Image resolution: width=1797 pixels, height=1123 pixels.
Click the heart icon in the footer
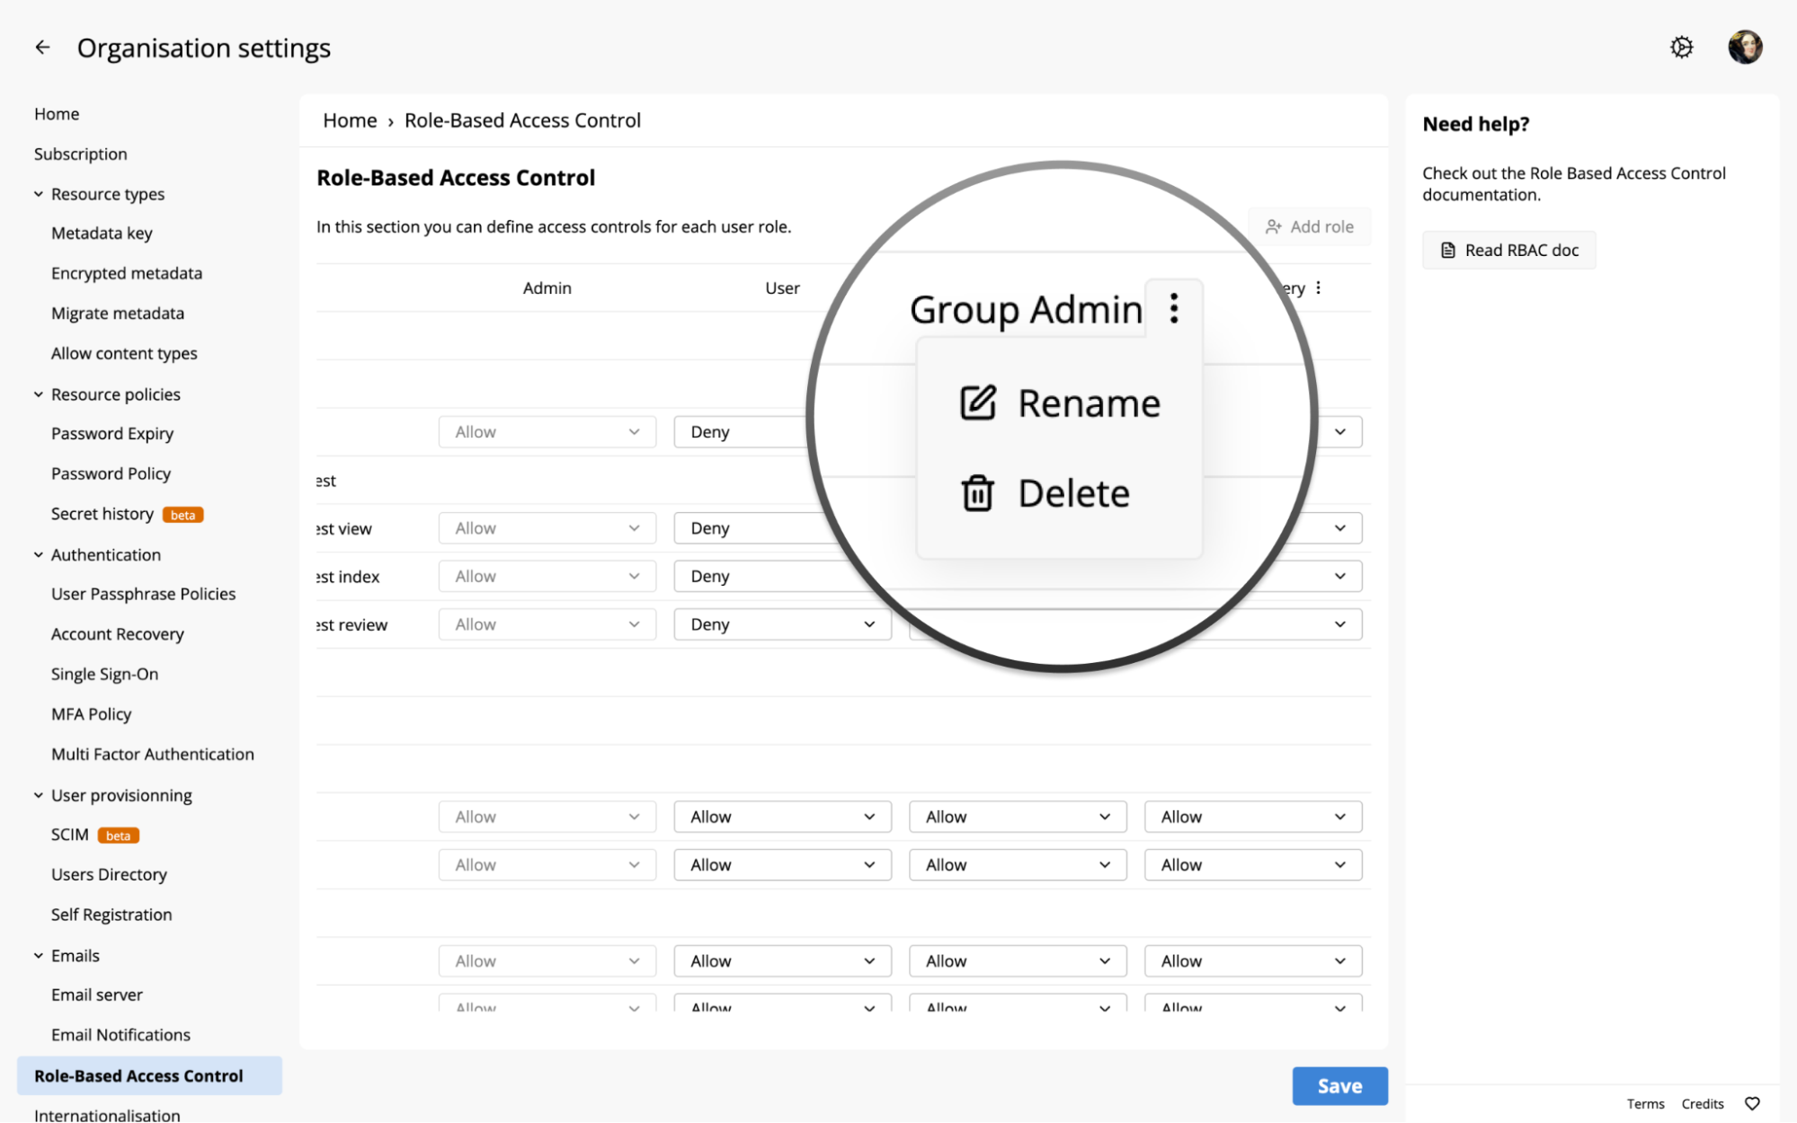1752,1103
